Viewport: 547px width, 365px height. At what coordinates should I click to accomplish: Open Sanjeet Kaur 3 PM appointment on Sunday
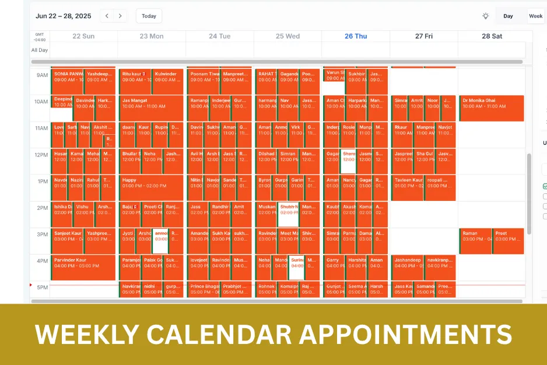point(67,241)
